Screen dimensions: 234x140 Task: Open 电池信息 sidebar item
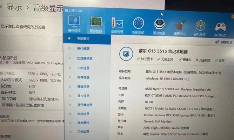(83, 114)
